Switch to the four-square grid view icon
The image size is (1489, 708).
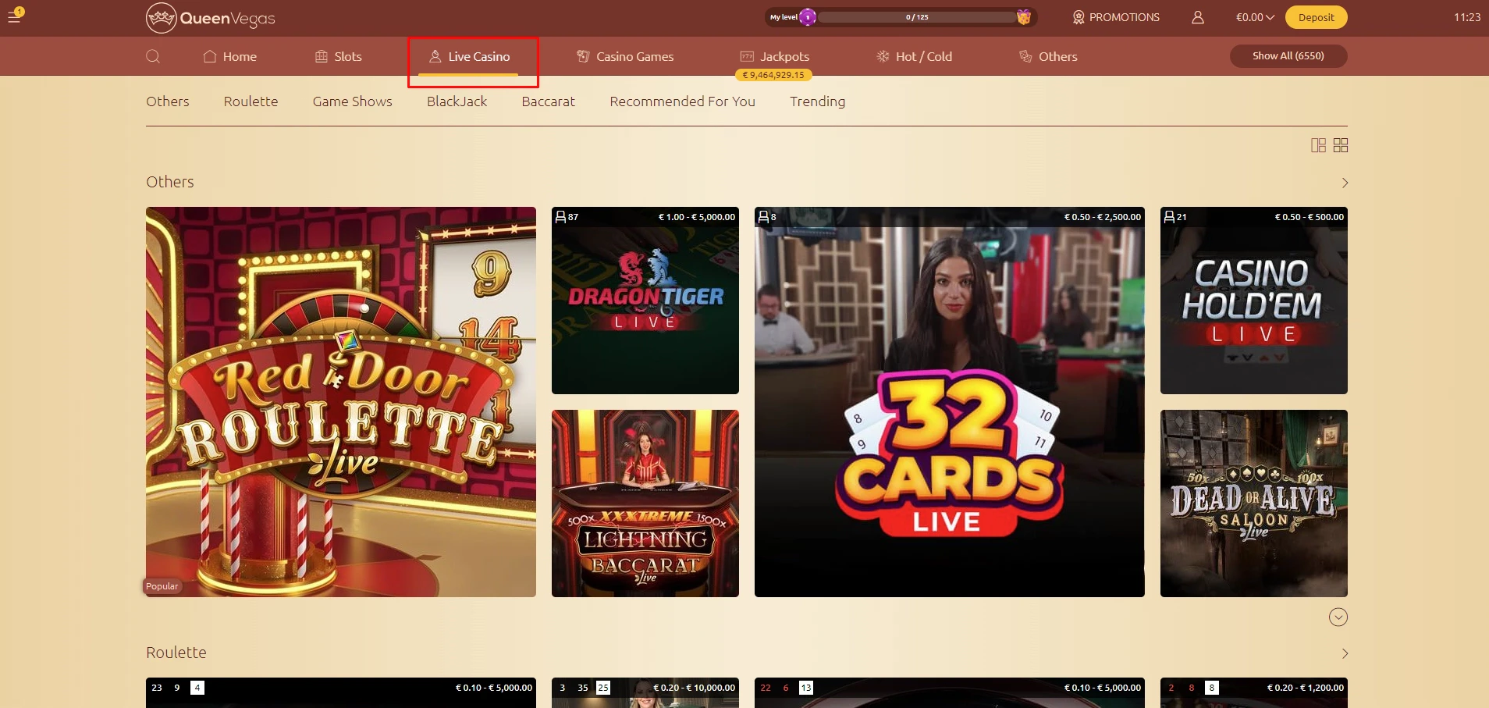point(1341,145)
